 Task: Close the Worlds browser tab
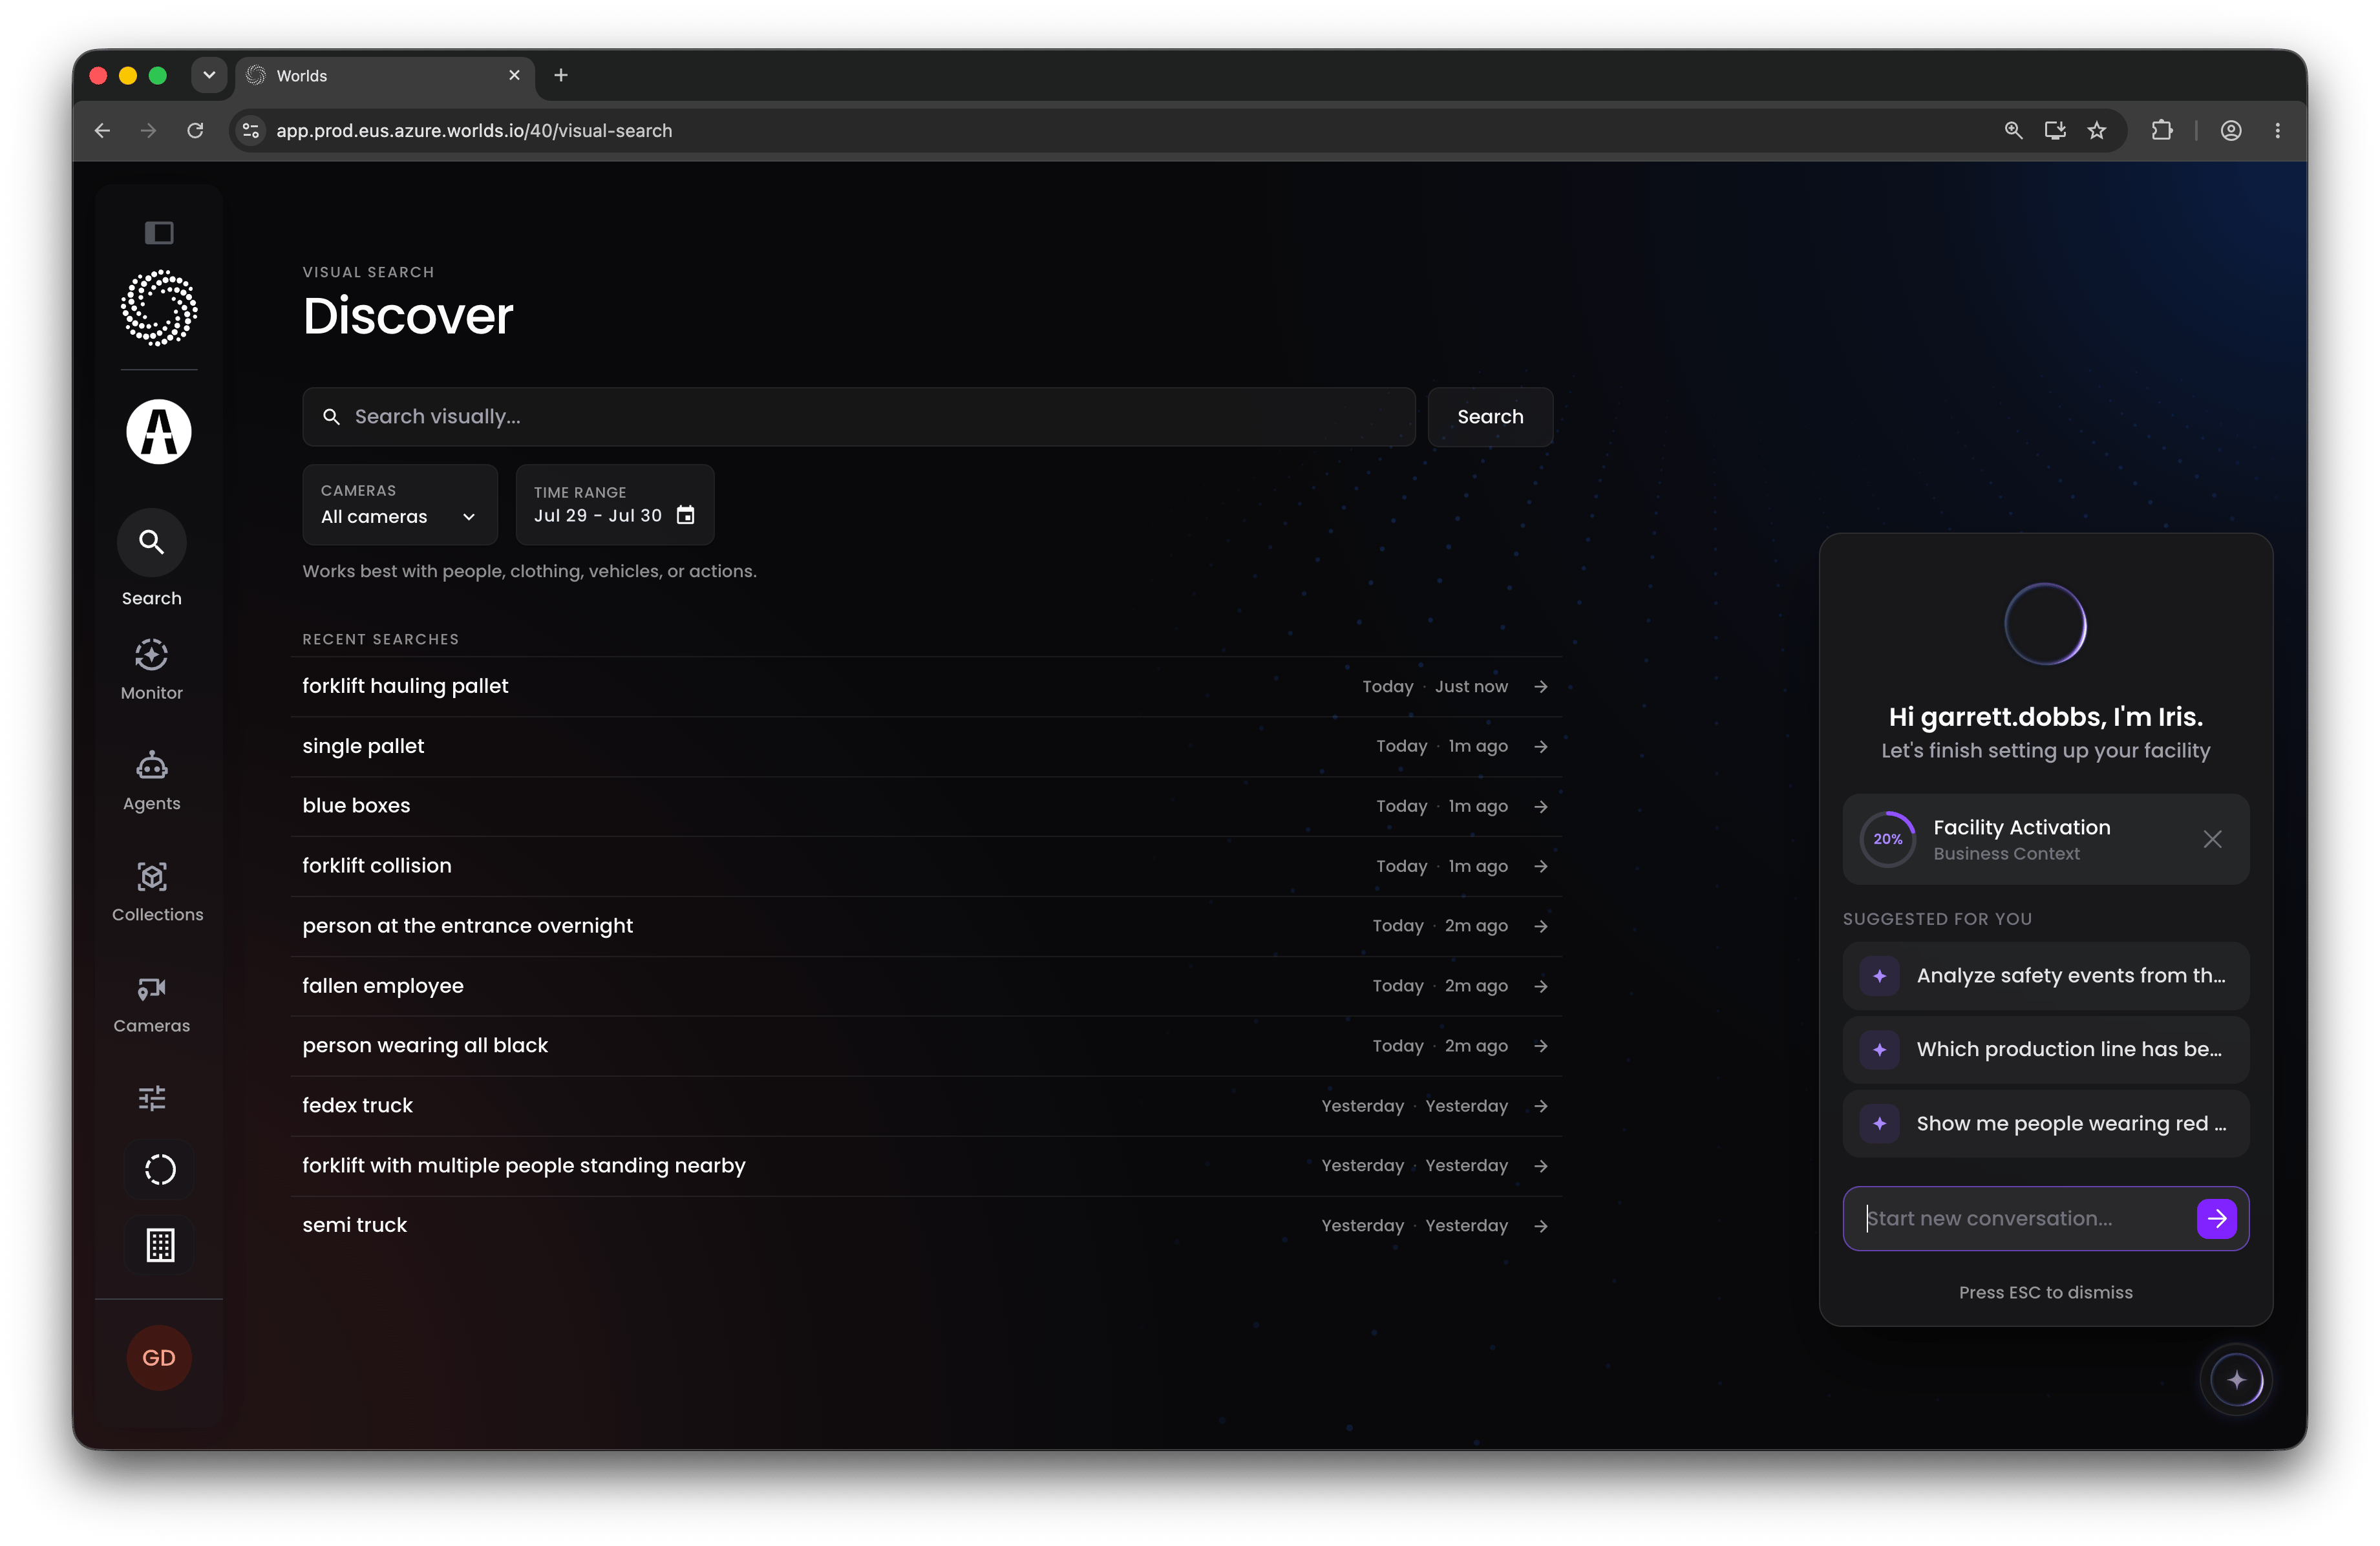point(514,75)
